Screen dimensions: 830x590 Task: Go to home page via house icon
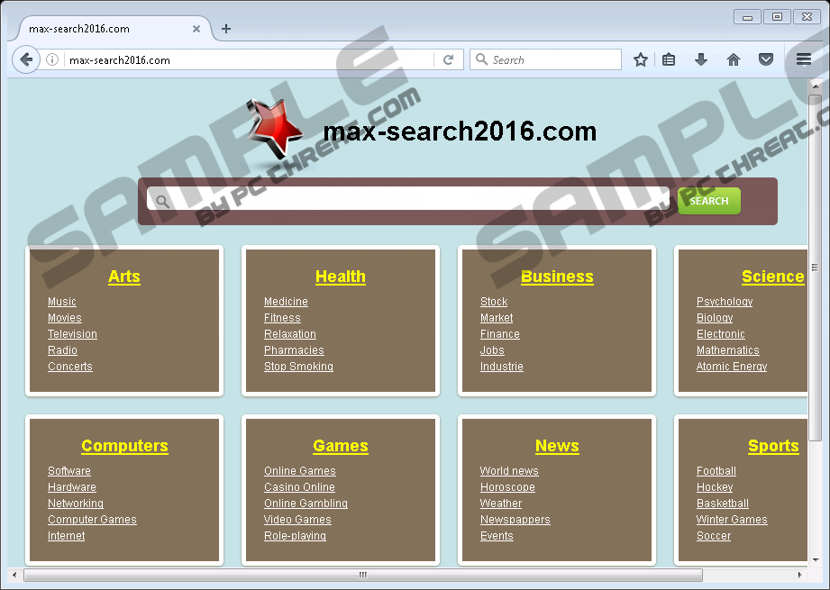coord(734,60)
